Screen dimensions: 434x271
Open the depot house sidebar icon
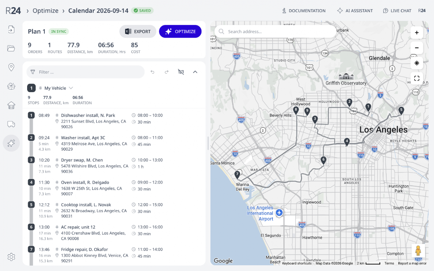[x=11, y=105]
